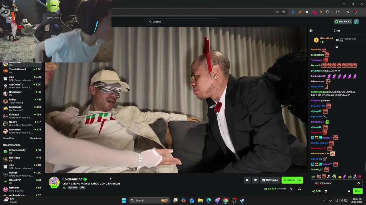Open Brunenger channel in sidebar
The width and height of the screenshot is (366, 205).
click(22, 93)
